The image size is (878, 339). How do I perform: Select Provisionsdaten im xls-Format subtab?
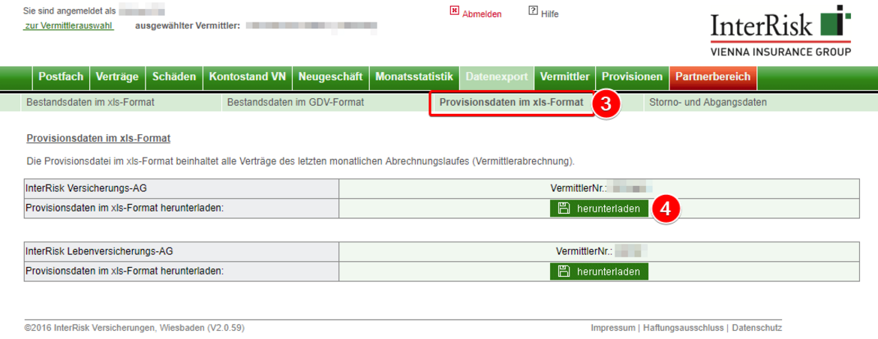tap(511, 103)
